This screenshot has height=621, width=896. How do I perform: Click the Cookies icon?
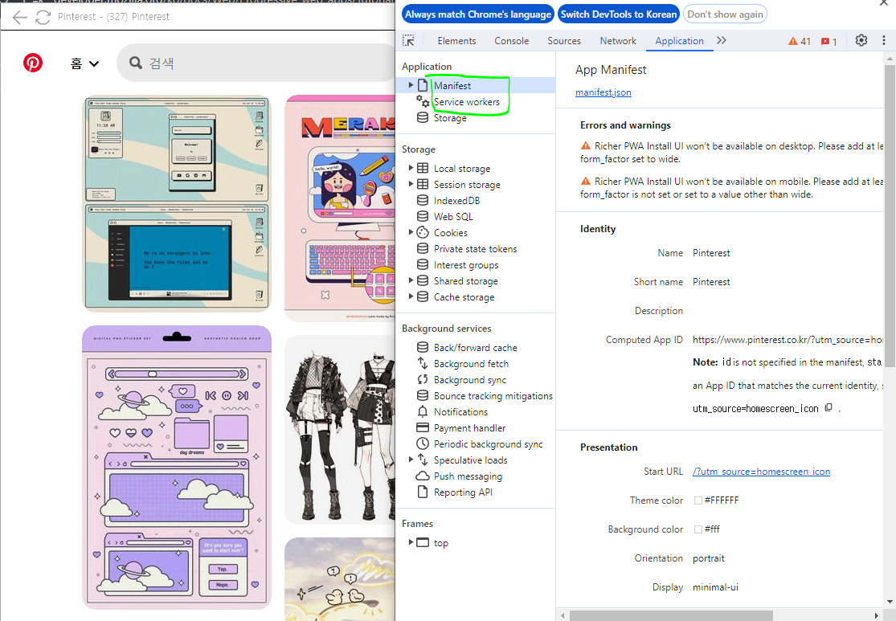[423, 232]
